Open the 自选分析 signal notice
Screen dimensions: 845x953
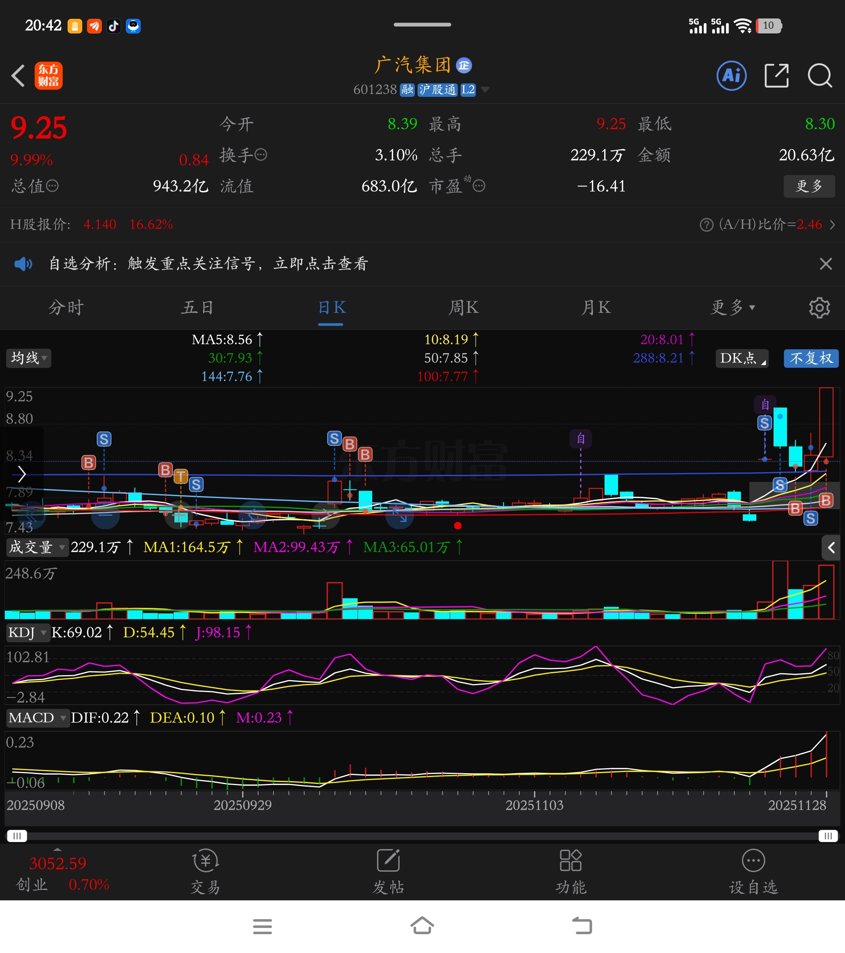tap(209, 264)
